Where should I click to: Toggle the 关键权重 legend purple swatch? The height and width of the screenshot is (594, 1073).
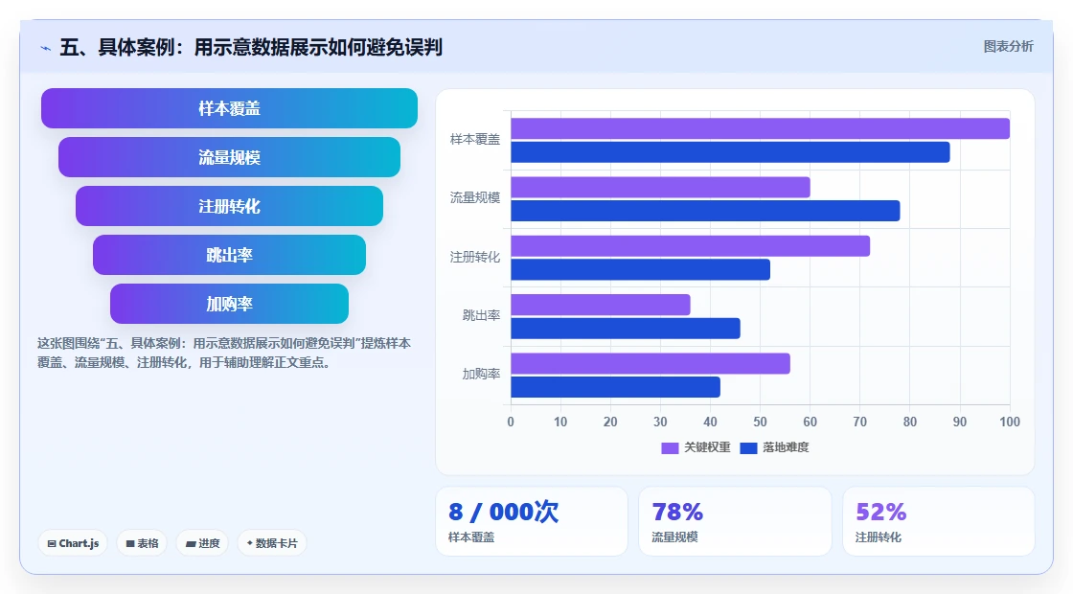pos(670,447)
